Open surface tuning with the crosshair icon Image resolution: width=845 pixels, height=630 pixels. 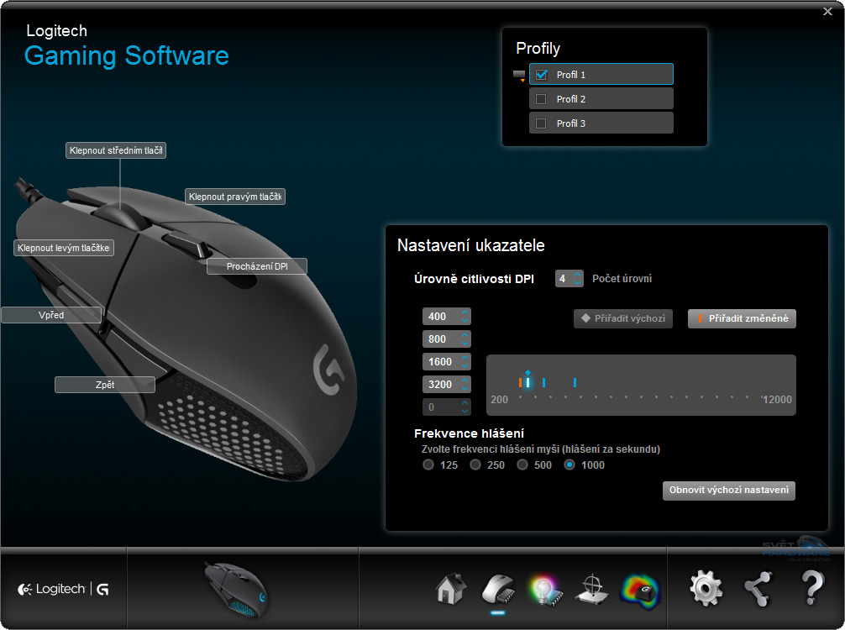pos(594,588)
